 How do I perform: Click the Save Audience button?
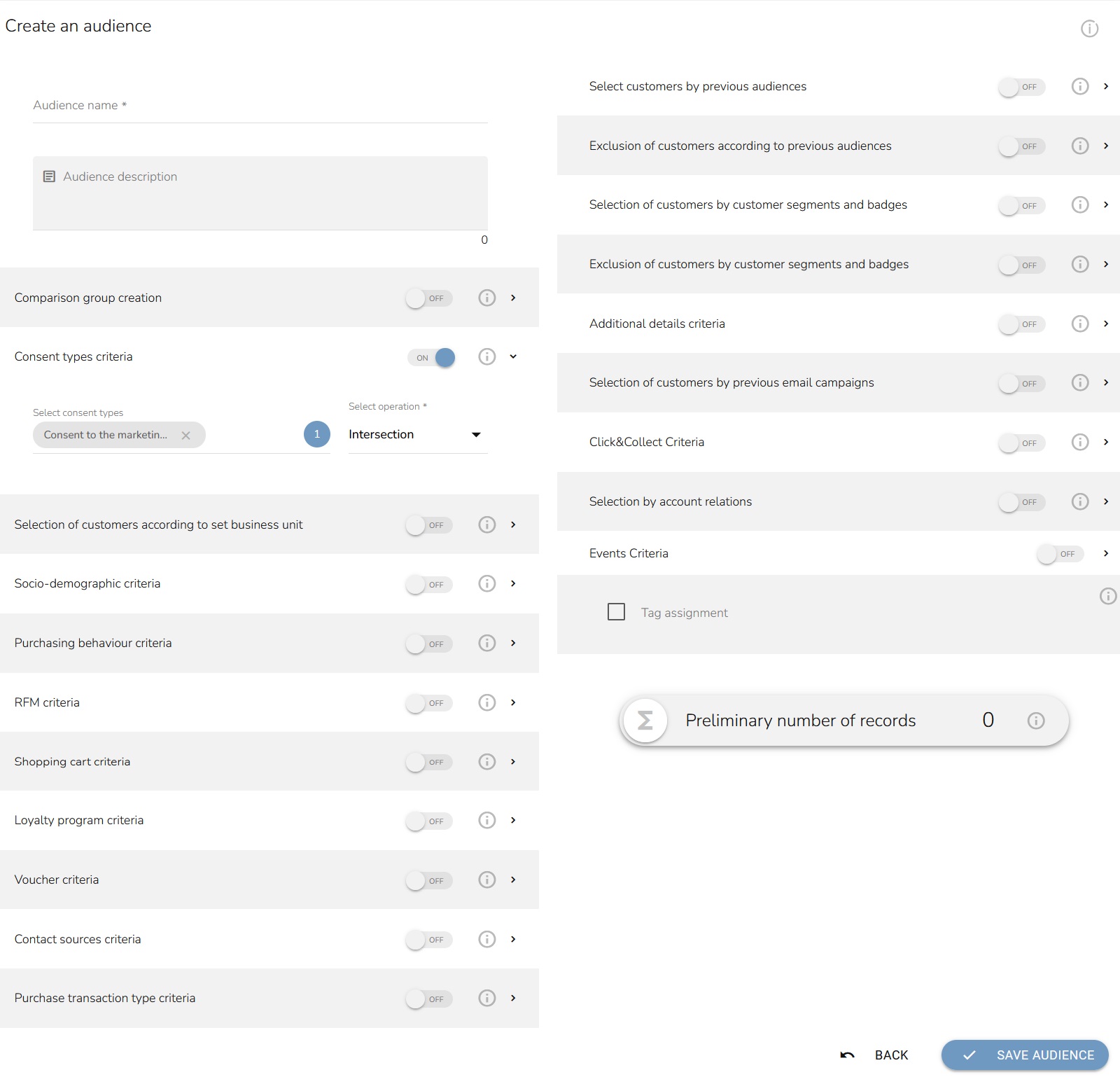click(1025, 1055)
